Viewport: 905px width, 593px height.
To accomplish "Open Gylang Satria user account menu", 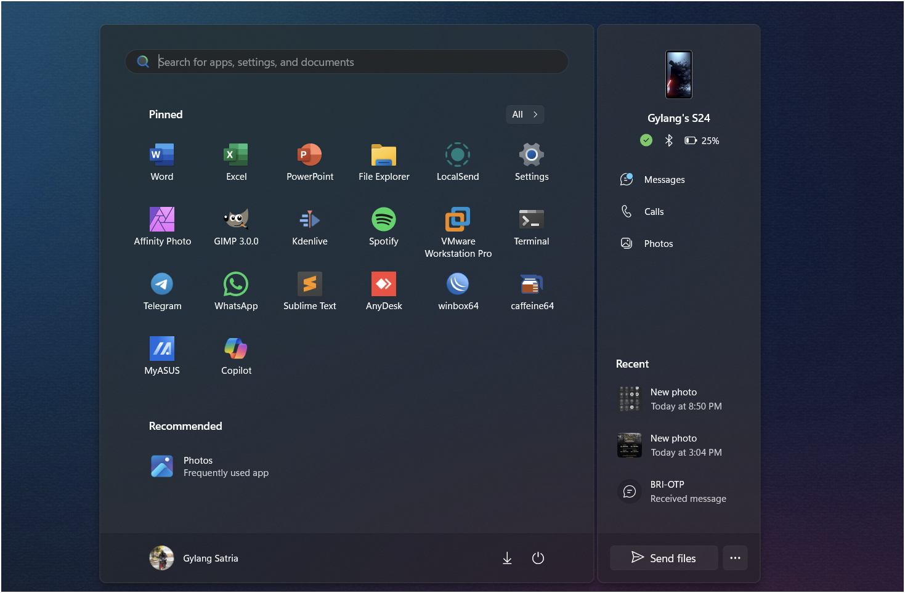I will pos(194,558).
